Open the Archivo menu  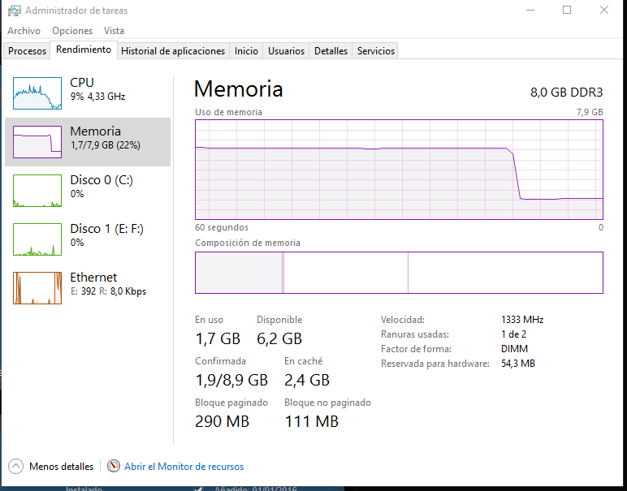pos(24,31)
